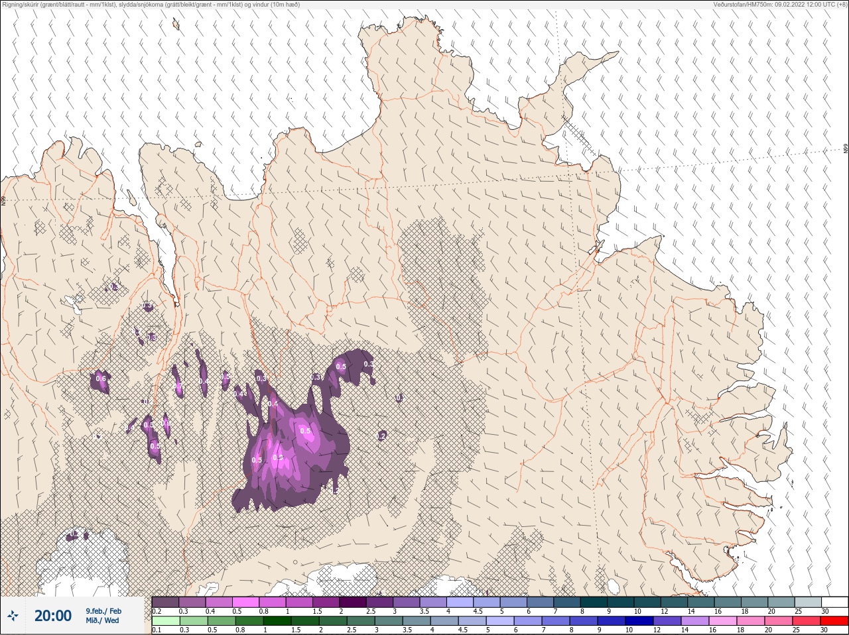Click the date text '9.feb./ Feb'
Screen dimensions: 849x635
103,610
